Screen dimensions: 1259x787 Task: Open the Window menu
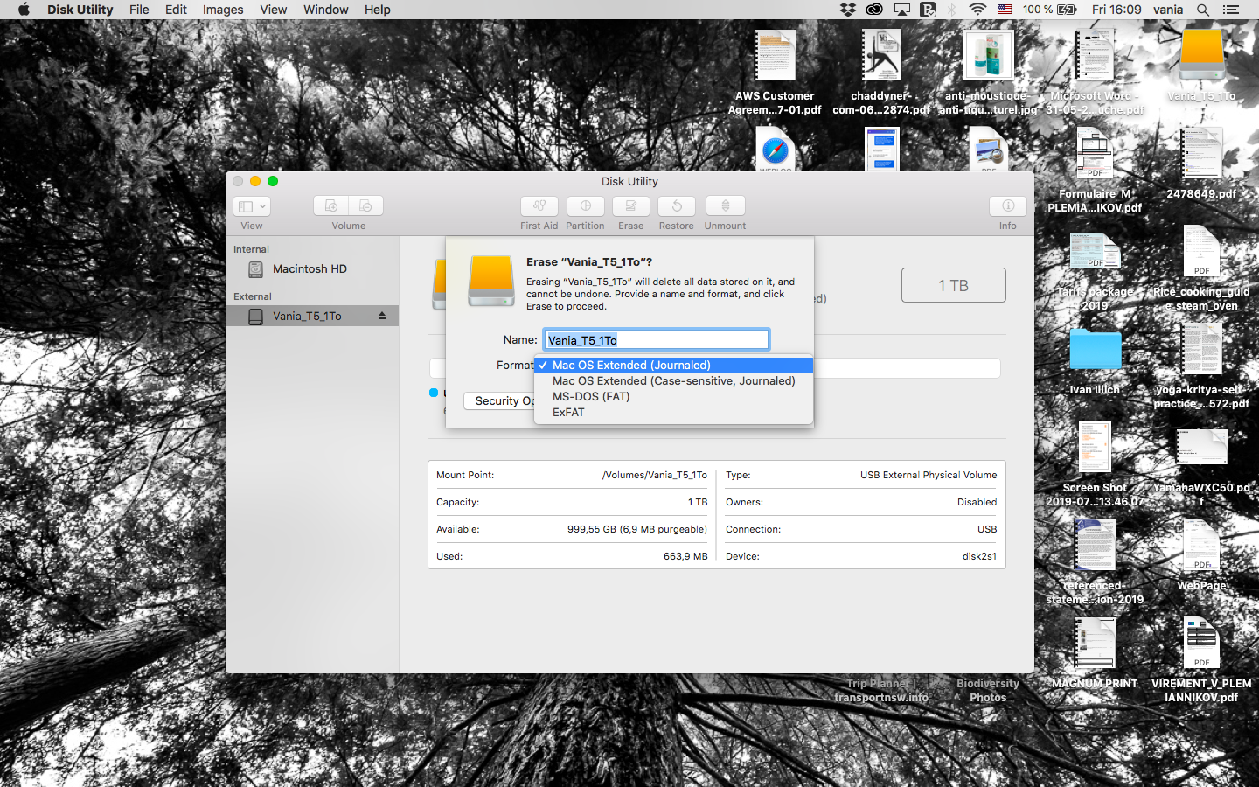pyautogui.click(x=326, y=10)
